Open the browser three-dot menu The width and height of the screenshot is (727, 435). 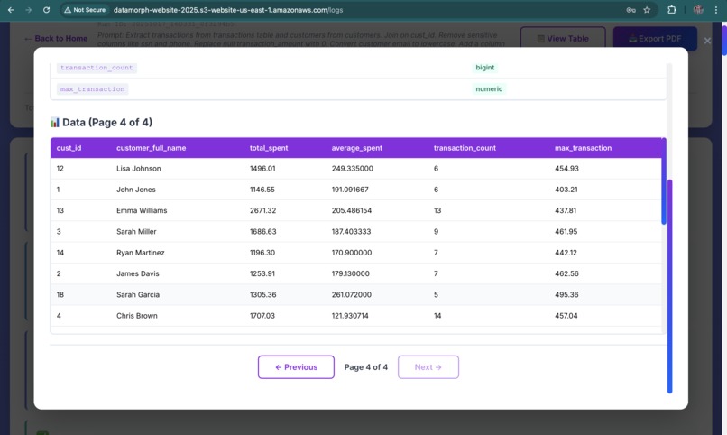[716, 10]
